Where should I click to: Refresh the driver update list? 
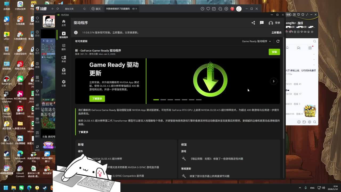click(x=278, y=41)
